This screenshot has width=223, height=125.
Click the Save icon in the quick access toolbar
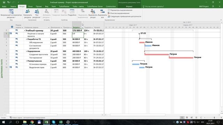pyautogui.click(x=4, y=2)
